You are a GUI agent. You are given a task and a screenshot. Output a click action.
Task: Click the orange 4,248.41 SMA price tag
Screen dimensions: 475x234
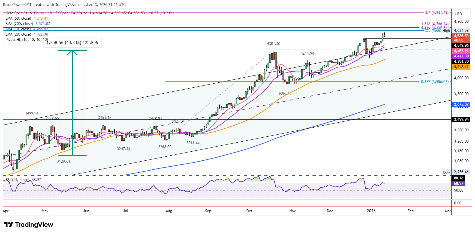pos(461,67)
